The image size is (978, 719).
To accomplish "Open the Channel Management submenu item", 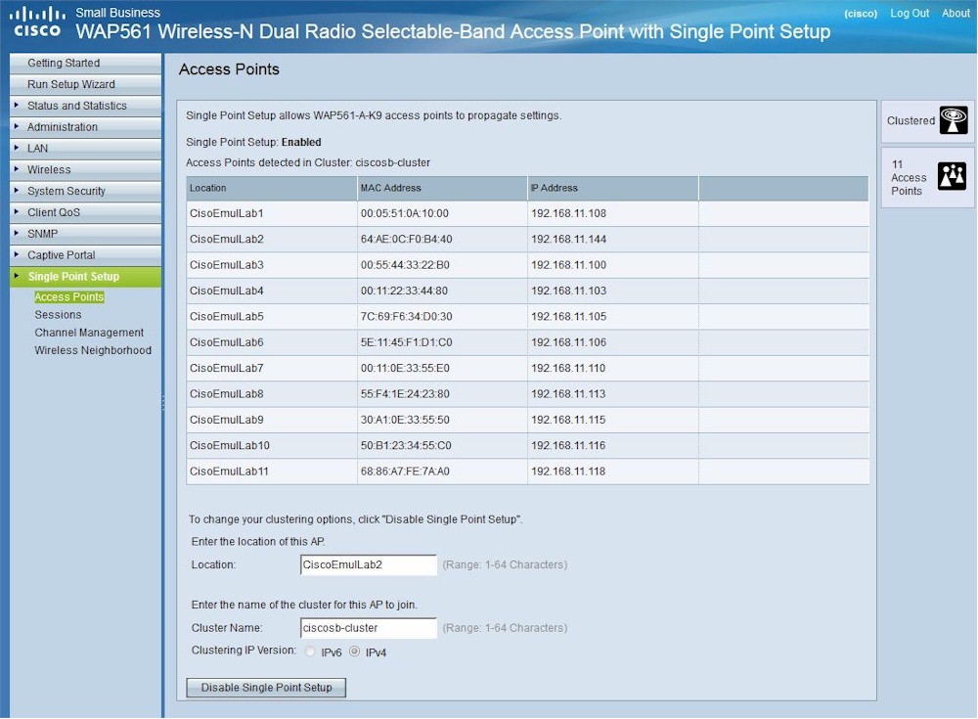I will point(89,333).
